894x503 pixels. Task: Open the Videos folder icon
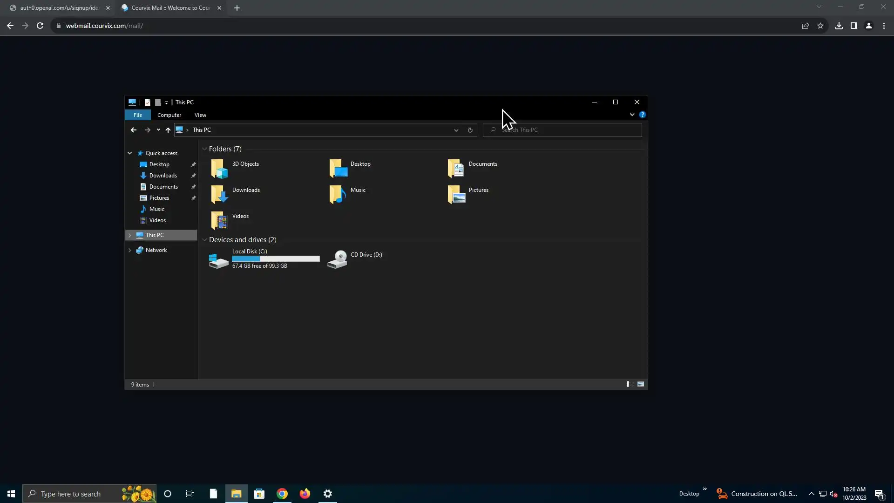coord(219,221)
